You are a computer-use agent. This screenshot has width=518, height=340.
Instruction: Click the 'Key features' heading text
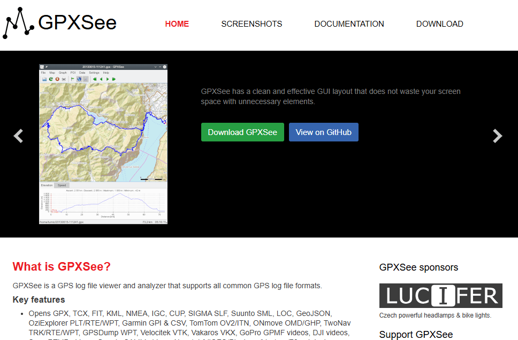[39, 299]
